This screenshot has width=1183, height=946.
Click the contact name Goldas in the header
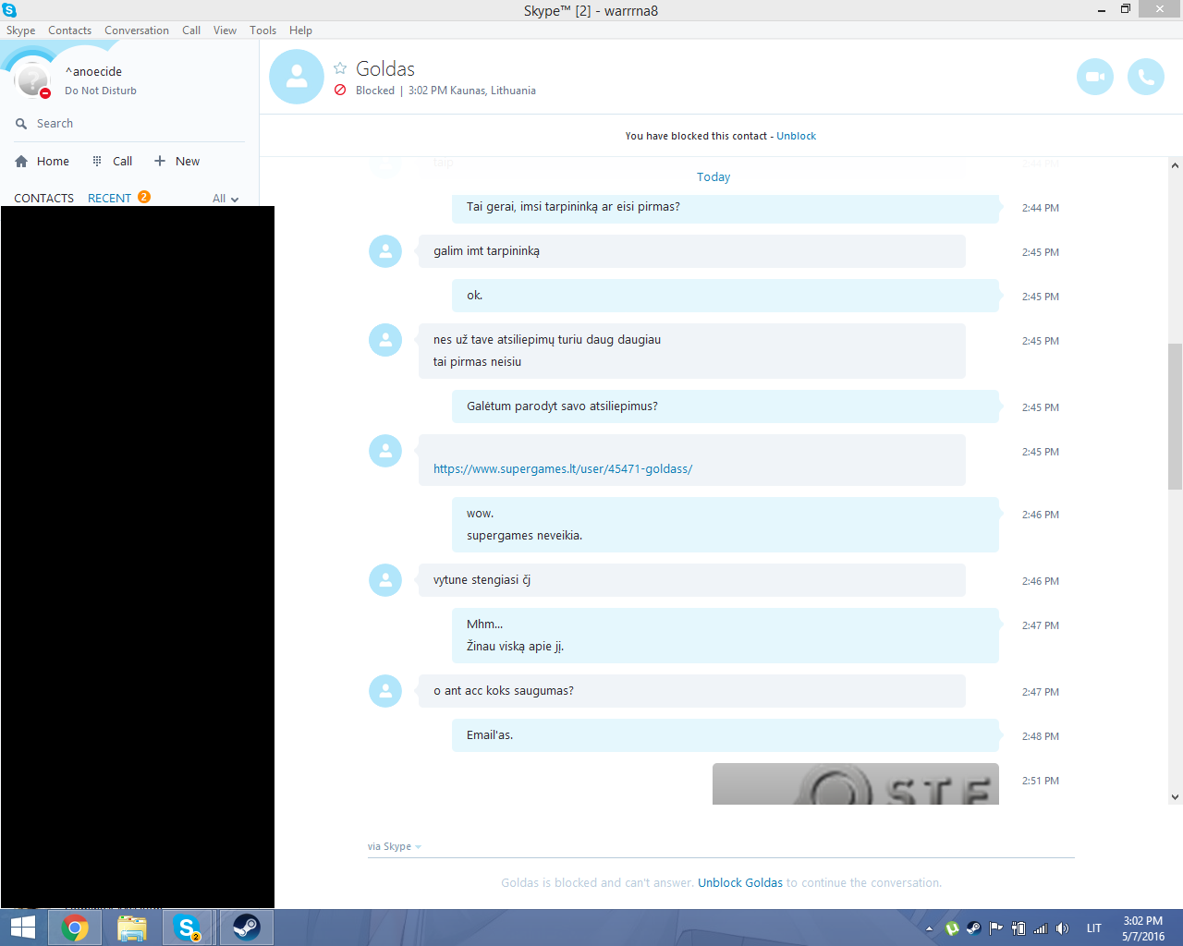[385, 69]
